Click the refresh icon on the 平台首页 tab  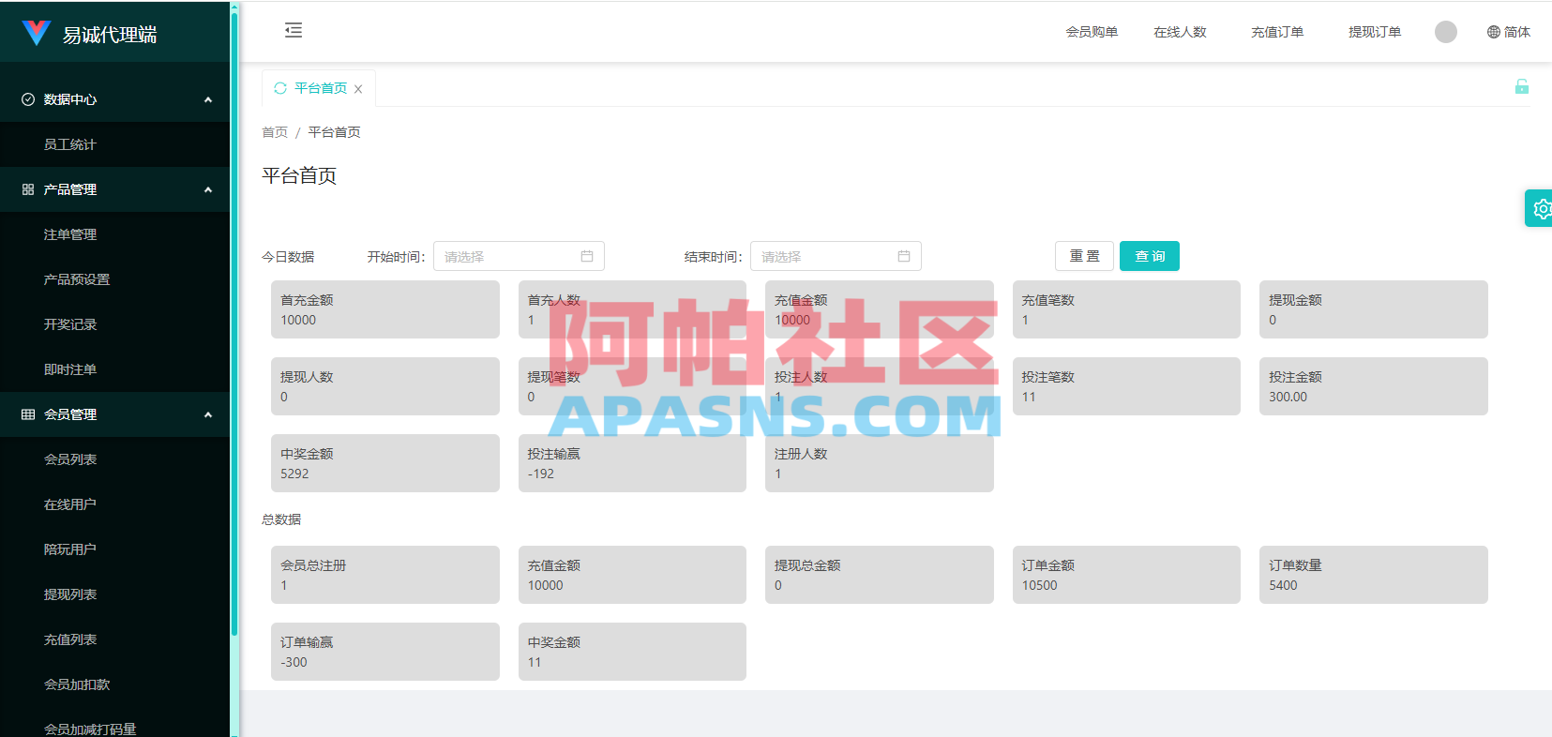[x=280, y=88]
